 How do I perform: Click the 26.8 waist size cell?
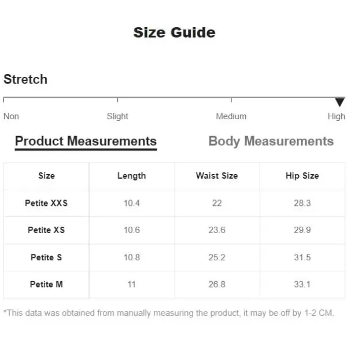click(217, 285)
